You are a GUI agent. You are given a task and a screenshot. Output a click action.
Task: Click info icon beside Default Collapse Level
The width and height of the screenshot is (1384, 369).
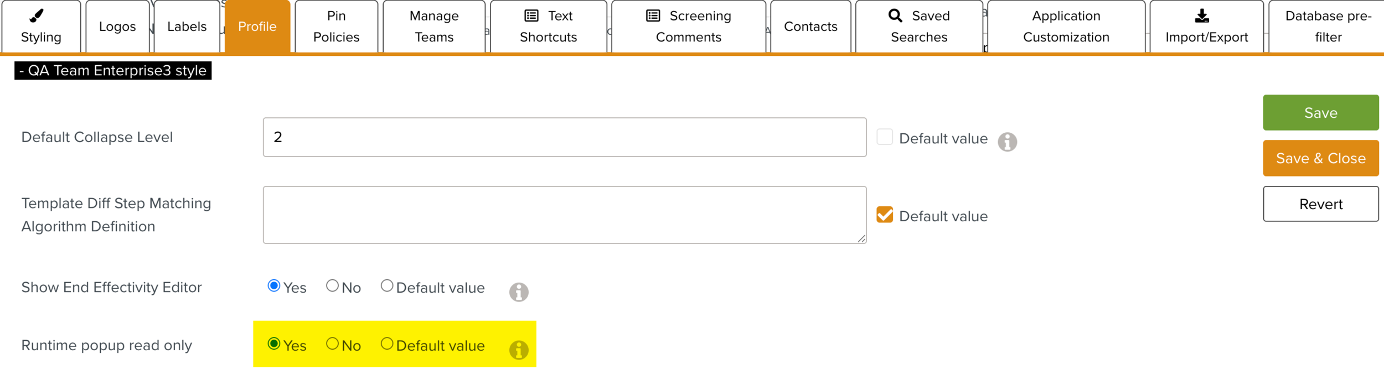tap(1007, 142)
